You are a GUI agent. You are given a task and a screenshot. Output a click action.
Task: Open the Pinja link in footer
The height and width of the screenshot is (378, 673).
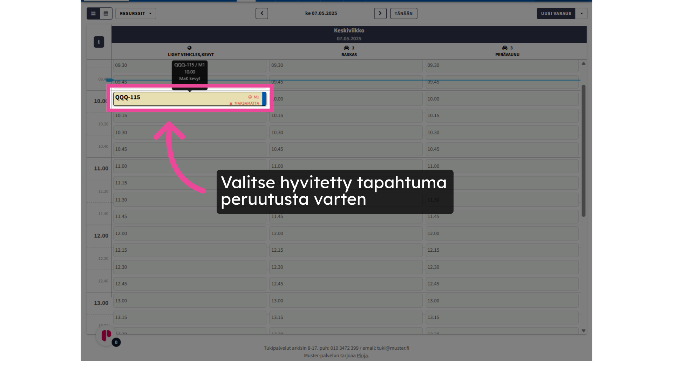point(362,356)
